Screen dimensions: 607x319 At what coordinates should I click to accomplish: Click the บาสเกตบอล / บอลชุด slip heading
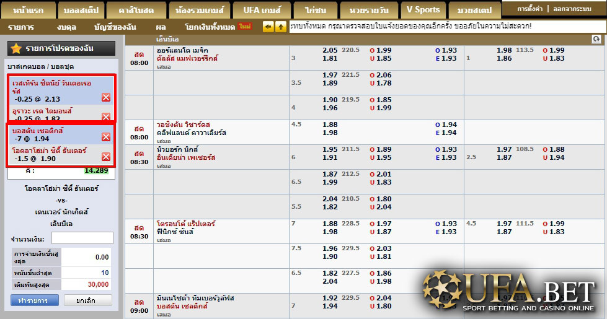pyautogui.click(x=41, y=66)
